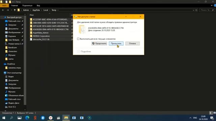Click the Пропустить button
The height and width of the screenshot is (121, 216).
116,43
